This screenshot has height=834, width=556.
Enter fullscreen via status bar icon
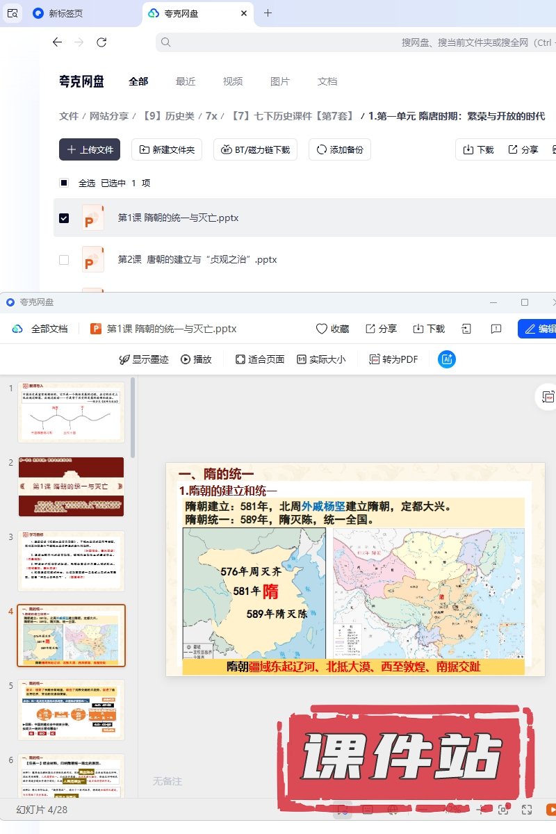point(527,810)
